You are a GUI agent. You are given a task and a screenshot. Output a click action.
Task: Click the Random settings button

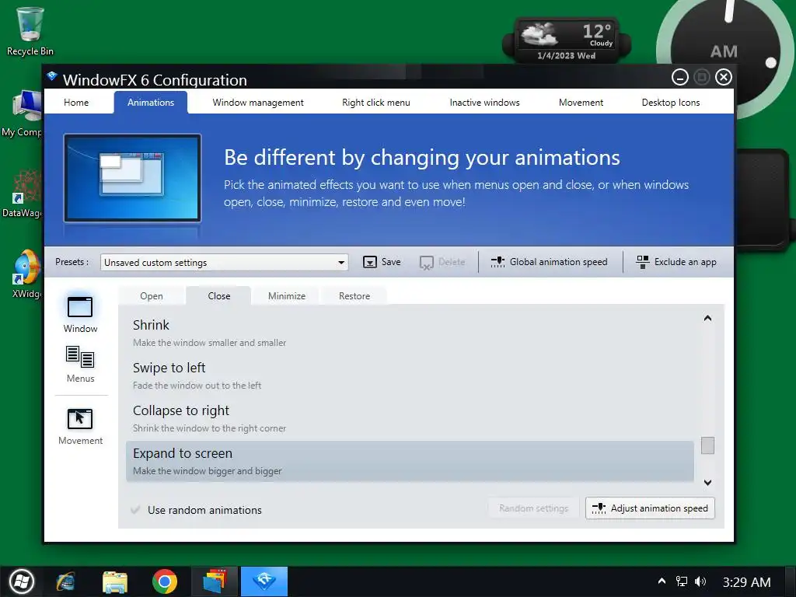coord(533,508)
